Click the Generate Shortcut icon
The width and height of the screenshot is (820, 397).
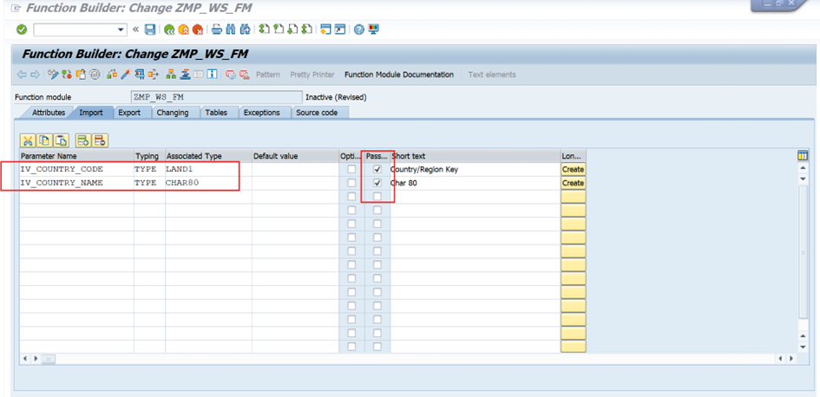point(340,29)
